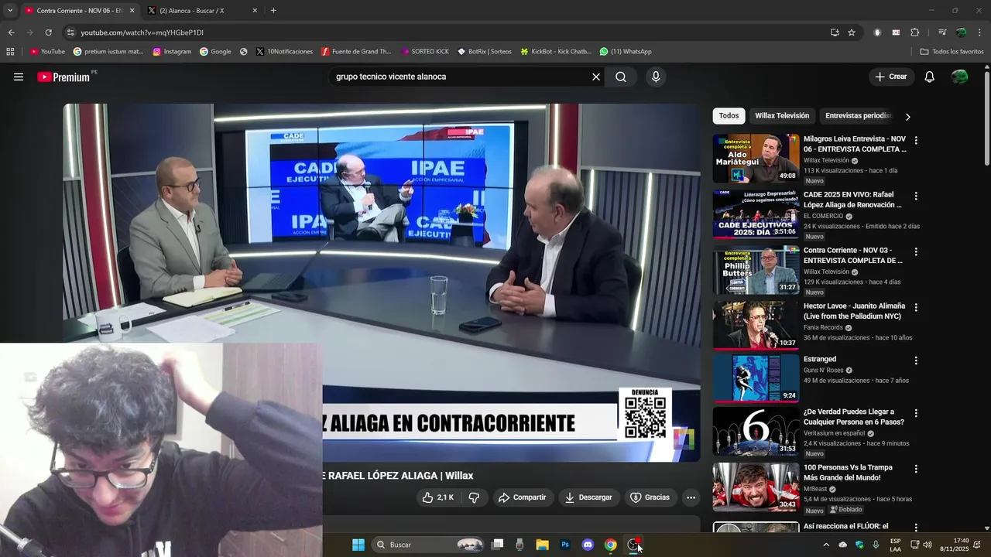This screenshot has width=991, height=557.
Task: Open options for Hector Lavoe video
Action: click(916, 308)
